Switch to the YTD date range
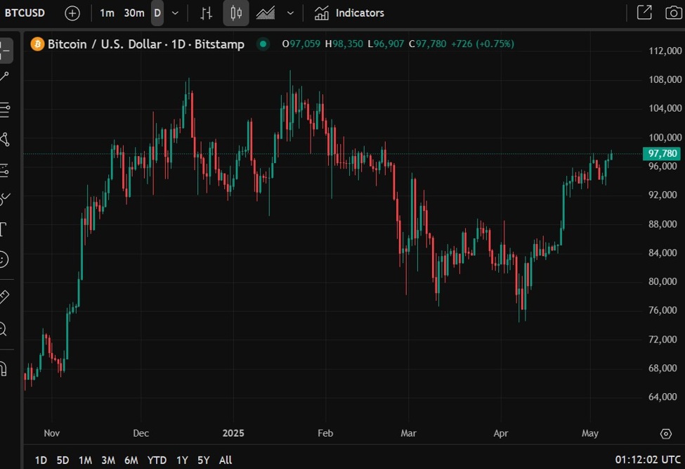This screenshot has height=469, width=685. [157, 460]
